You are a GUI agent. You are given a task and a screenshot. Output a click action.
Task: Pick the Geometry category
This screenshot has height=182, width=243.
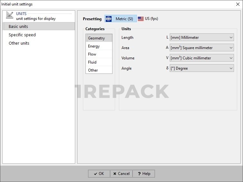pos(96,38)
